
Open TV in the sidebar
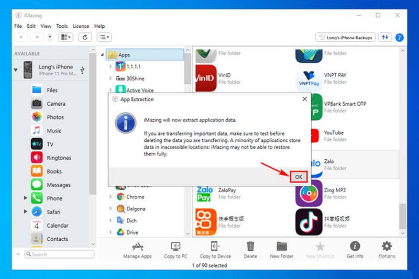50,144
